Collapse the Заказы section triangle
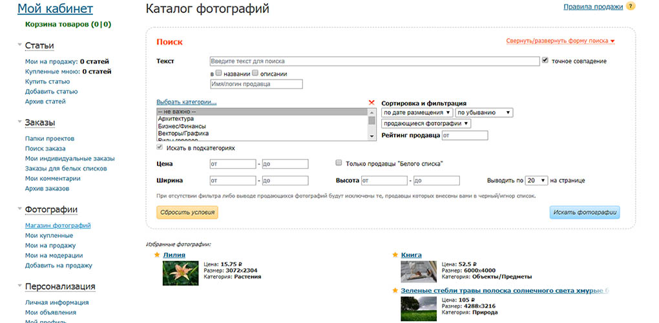This screenshot has height=323, width=659. (19, 121)
